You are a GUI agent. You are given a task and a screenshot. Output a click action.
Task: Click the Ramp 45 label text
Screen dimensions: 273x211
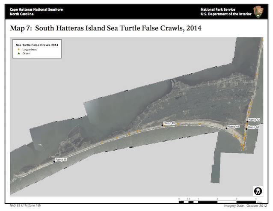(233, 127)
